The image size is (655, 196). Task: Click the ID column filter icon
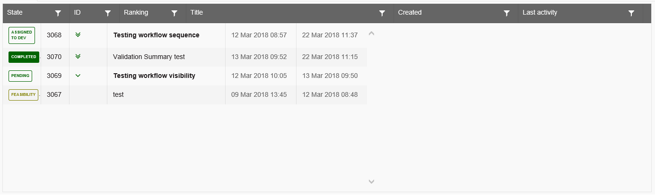tap(108, 14)
